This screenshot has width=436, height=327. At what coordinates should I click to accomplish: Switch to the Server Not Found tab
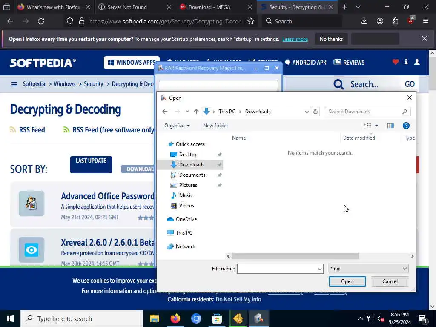coord(135,7)
